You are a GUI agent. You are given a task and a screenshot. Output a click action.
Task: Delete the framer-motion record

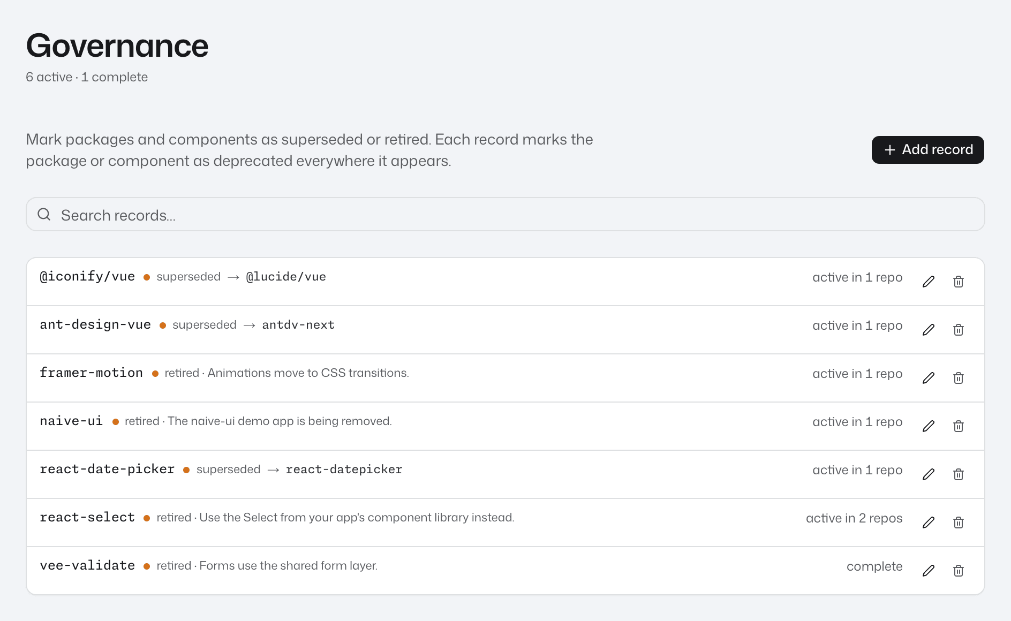pos(959,378)
